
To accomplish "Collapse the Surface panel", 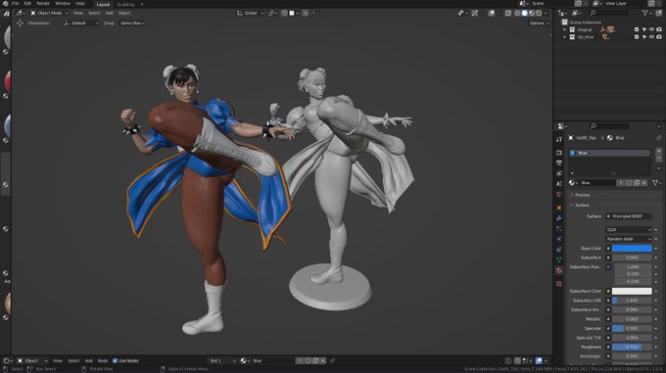I will pyautogui.click(x=582, y=205).
